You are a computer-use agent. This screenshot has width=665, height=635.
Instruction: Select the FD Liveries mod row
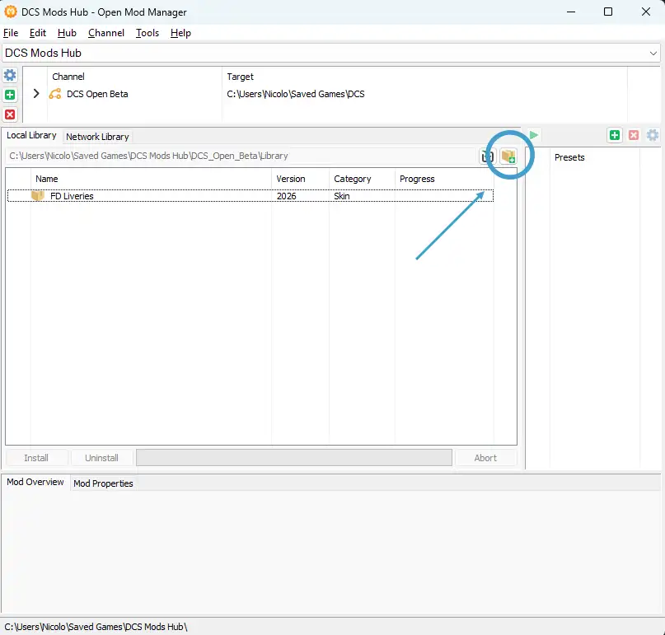point(251,196)
